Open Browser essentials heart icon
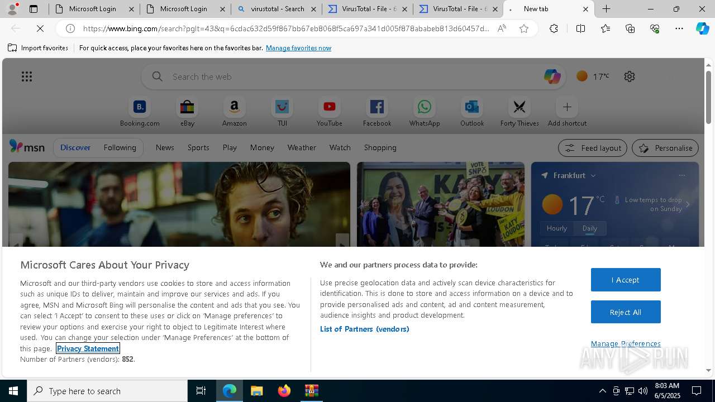 tap(655, 28)
